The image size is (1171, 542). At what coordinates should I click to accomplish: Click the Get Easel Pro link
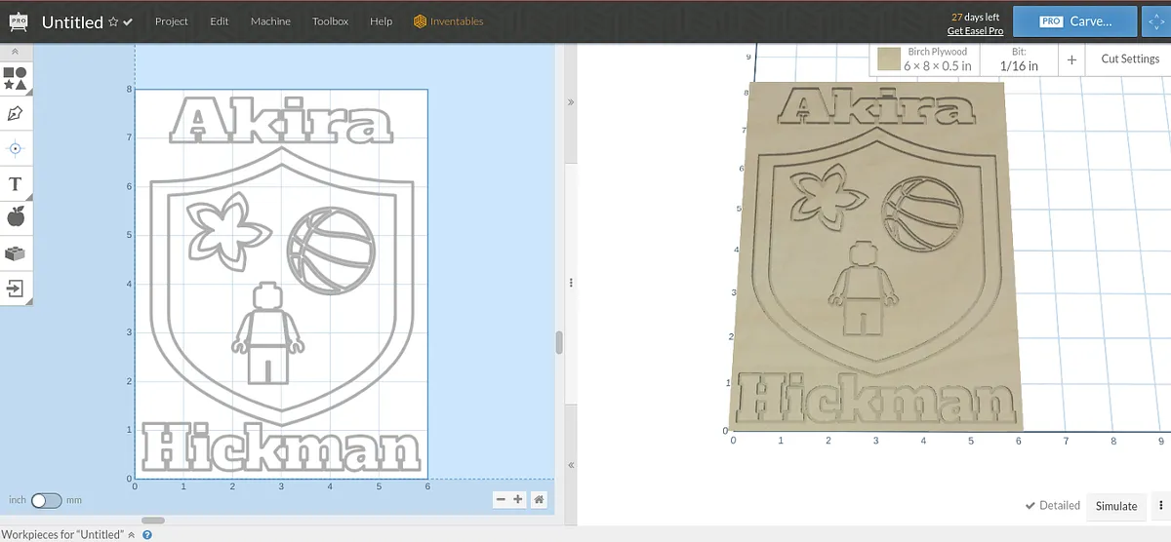point(975,31)
